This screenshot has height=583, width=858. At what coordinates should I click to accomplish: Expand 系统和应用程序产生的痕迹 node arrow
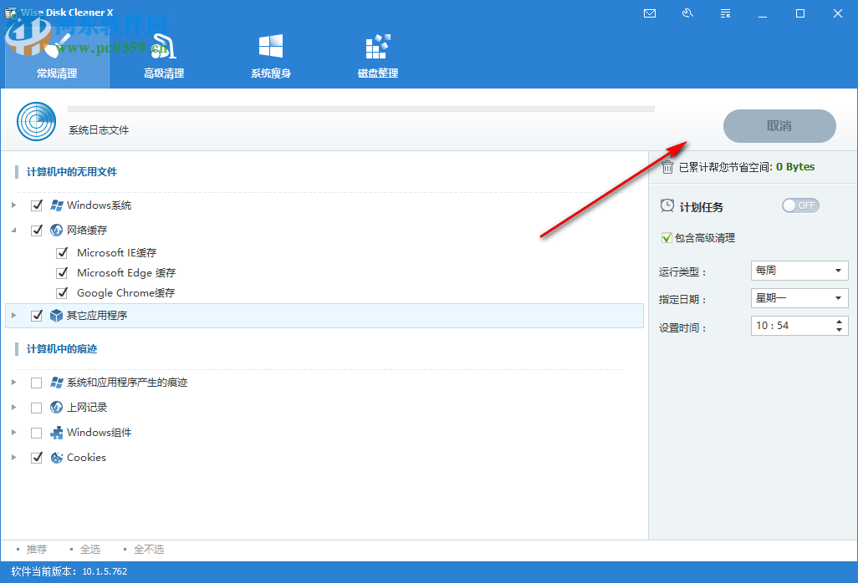(x=13, y=383)
